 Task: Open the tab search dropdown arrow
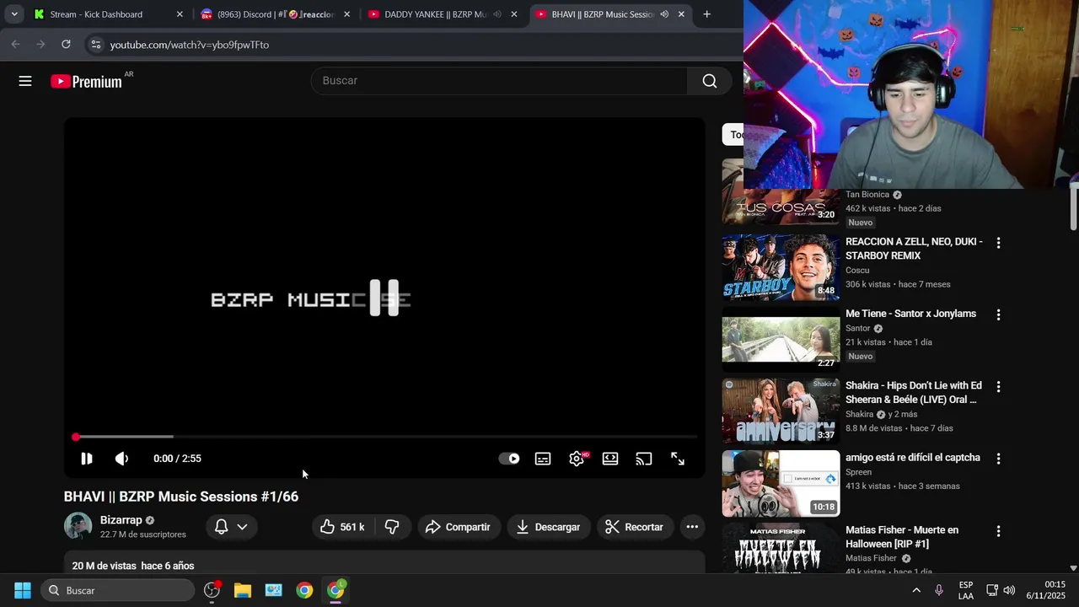[14, 14]
